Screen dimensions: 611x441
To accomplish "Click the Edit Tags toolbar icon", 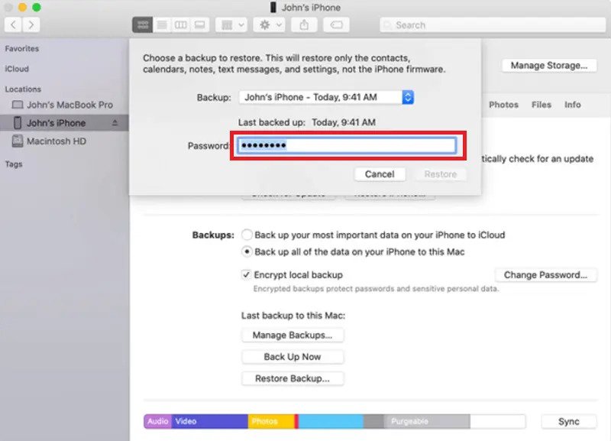I will pyautogui.click(x=336, y=25).
